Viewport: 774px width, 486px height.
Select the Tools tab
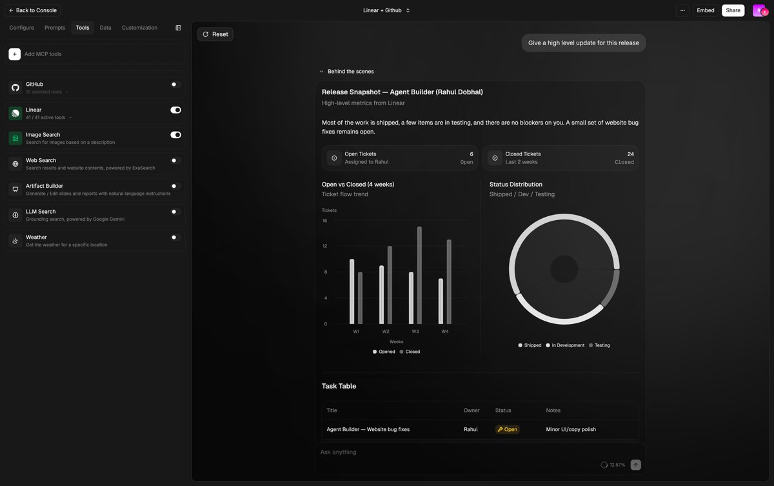pos(83,28)
